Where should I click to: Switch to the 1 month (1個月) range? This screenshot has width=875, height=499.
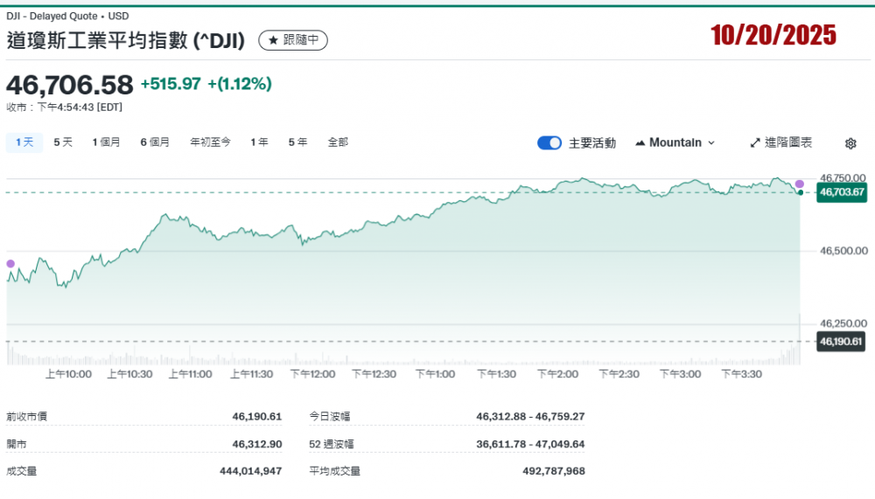click(x=106, y=142)
